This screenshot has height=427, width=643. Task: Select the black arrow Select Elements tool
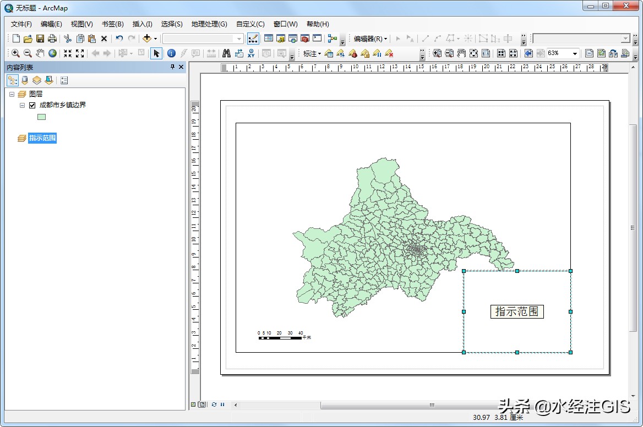click(x=156, y=53)
